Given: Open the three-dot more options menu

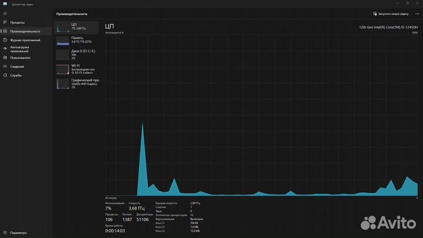Looking at the screenshot, I should (416, 13).
